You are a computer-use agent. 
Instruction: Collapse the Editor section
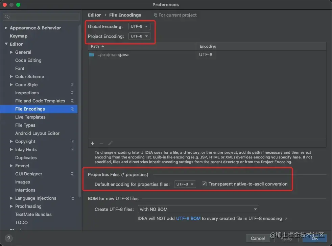coord(6,44)
